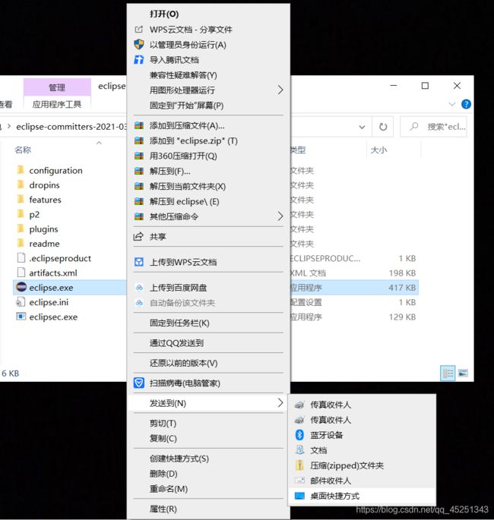494x520 pixels.
Task: Click icon beside 其他压缩命令
Action: (139, 216)
